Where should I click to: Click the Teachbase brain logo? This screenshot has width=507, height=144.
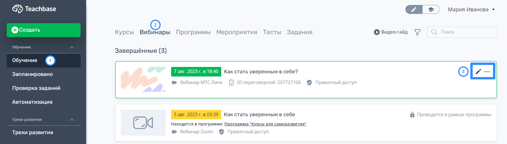tap(17, 9)
